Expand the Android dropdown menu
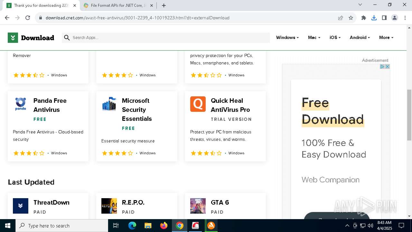Screen dimensions: 412x232 coord(360,38)
